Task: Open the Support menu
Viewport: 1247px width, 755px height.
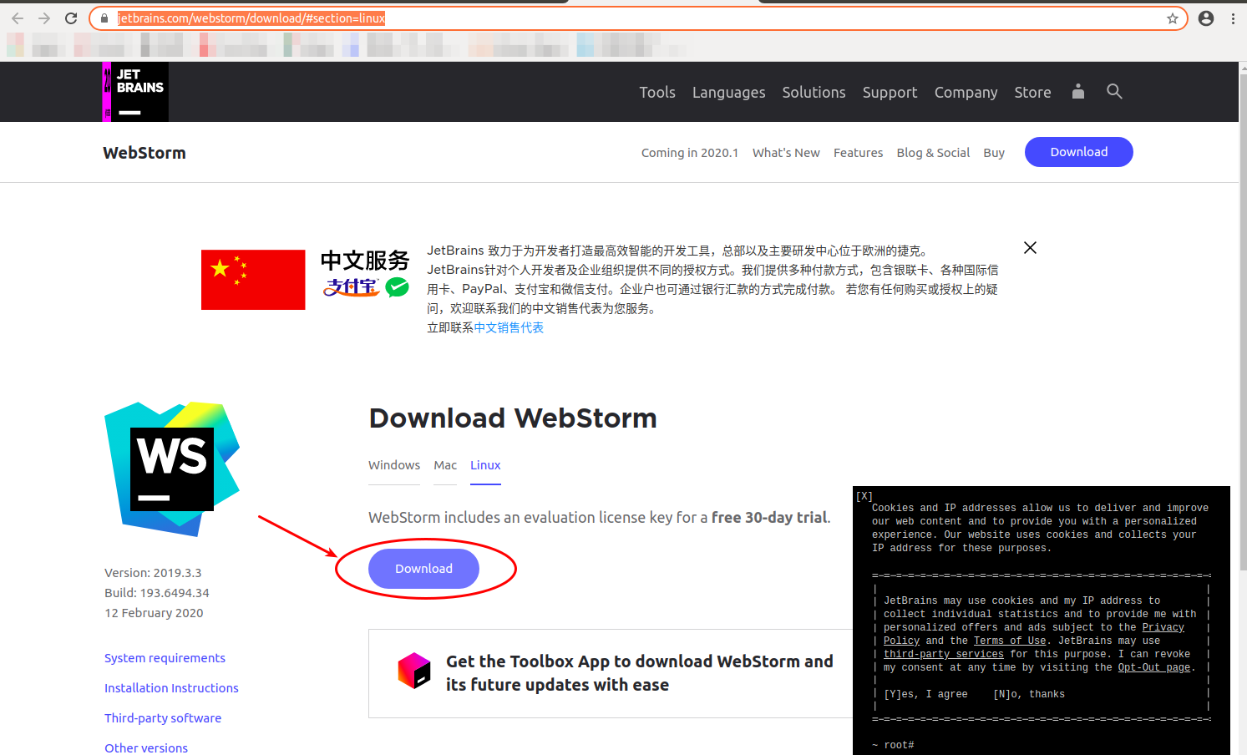Action: tap(890, 92)
